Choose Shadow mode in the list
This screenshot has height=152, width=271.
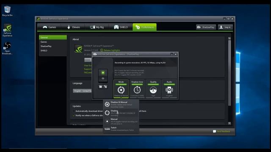(121, 113)
